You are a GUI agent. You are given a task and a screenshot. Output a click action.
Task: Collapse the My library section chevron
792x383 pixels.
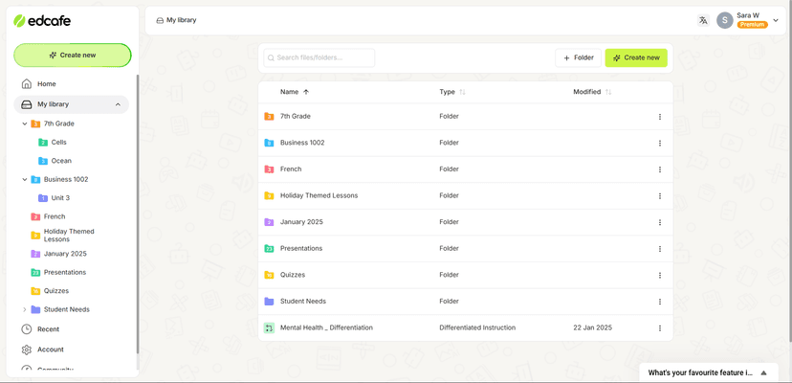click(118, 104)
